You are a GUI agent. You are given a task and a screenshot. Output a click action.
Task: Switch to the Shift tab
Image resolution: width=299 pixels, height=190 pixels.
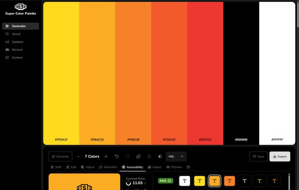(x=56, y=167)
